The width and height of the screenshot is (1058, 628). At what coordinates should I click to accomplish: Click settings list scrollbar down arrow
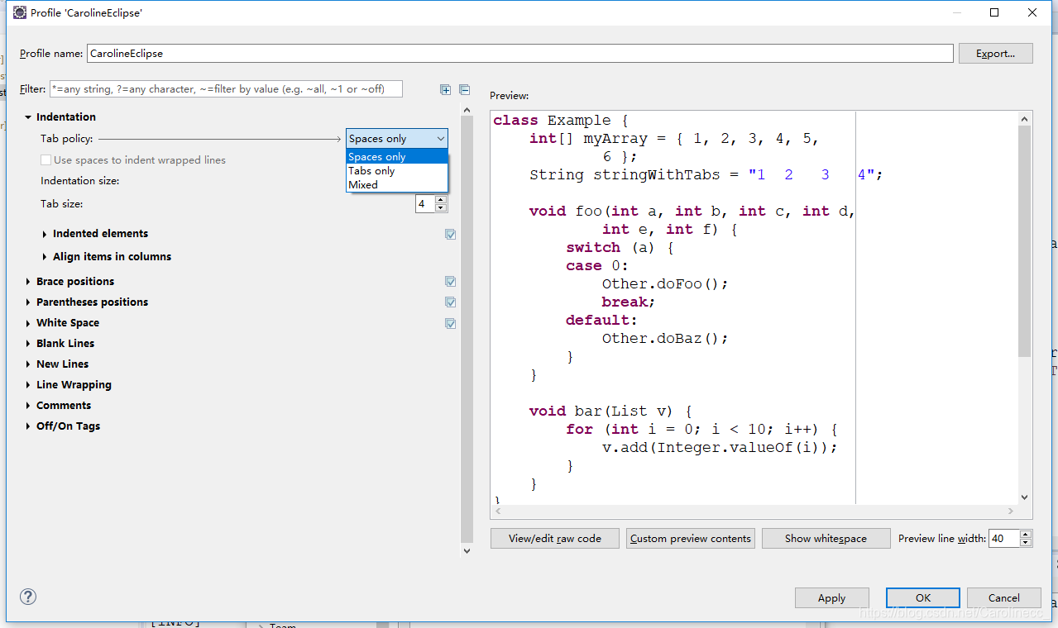click(x=467, y=550)
